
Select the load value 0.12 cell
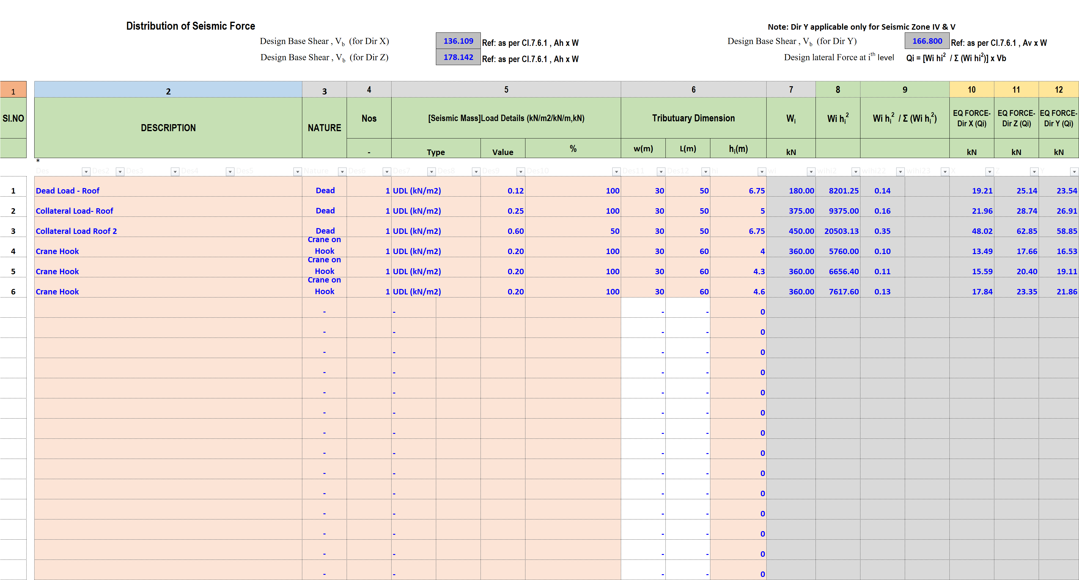point(503,187)
